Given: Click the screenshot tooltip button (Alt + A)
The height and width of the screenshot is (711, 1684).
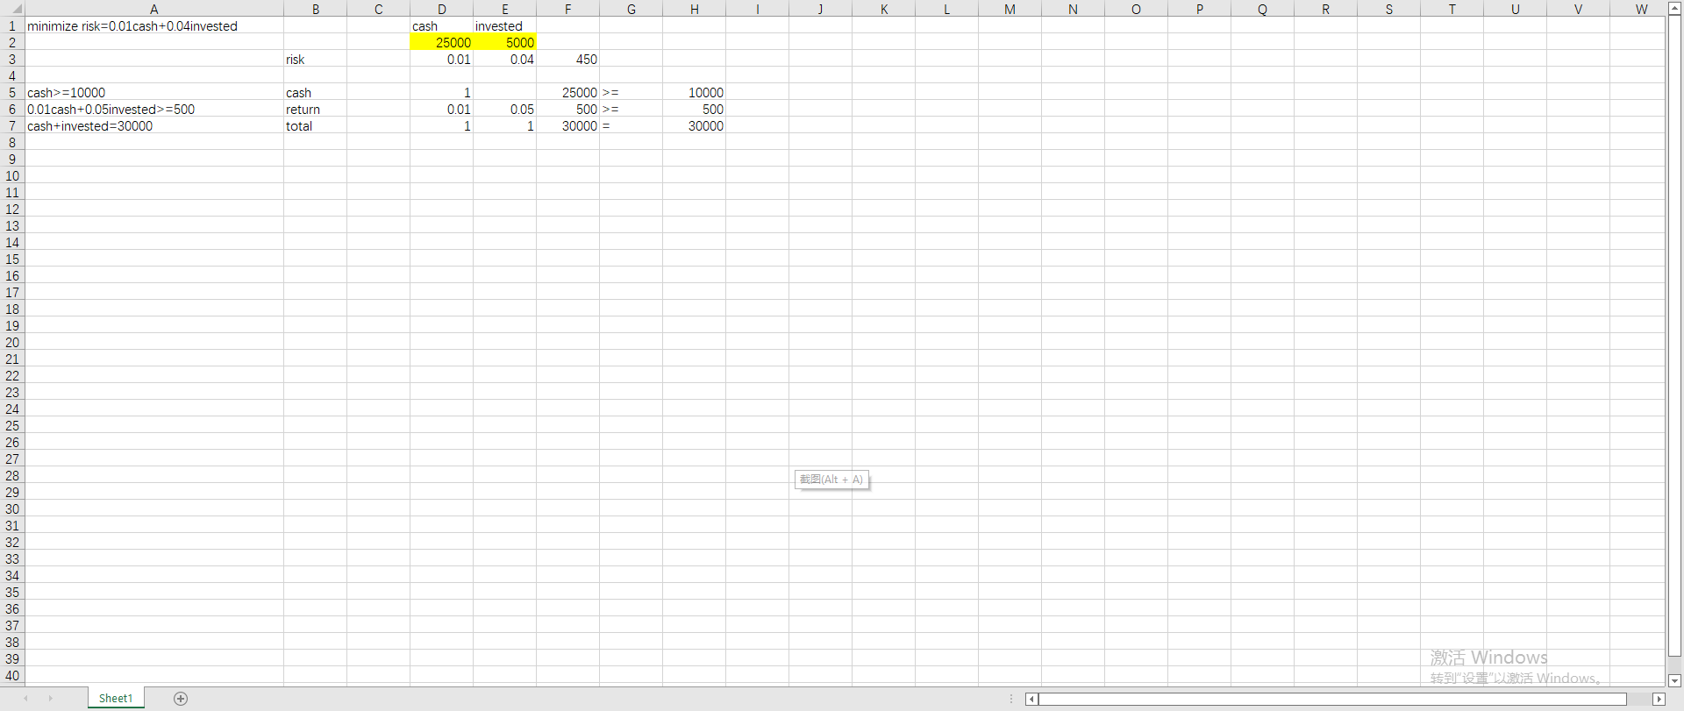Looking at the screenshot, I should [x=831, y=480].
